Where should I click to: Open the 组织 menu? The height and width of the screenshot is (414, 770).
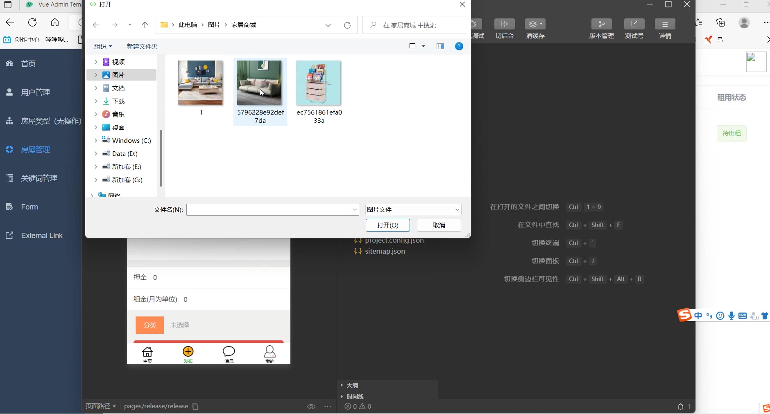point(103,46)
